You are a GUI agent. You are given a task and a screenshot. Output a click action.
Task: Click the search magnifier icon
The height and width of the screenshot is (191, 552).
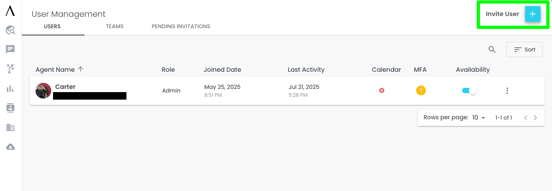[x=492, y=50]
